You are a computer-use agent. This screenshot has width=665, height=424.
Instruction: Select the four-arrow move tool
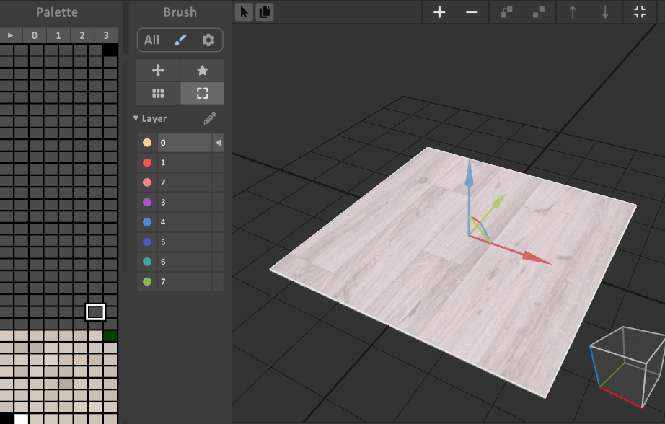click(158, 71)
